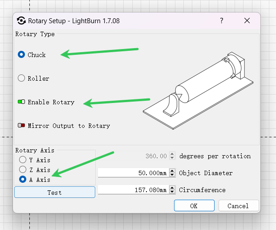This screenshot has height=230, width=276.
Task: Choose Z Axis as rotary axis
Action: point(23,169)
